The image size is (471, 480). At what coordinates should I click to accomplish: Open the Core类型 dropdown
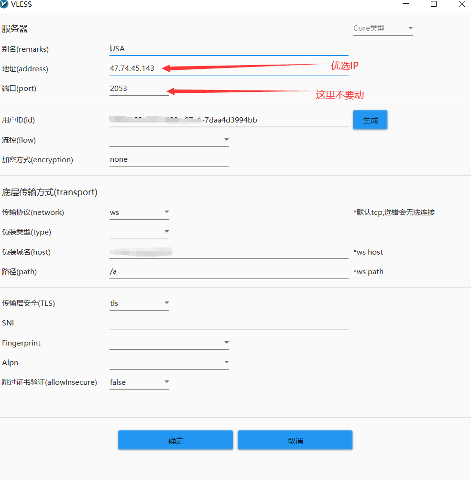tap(383, 28)
